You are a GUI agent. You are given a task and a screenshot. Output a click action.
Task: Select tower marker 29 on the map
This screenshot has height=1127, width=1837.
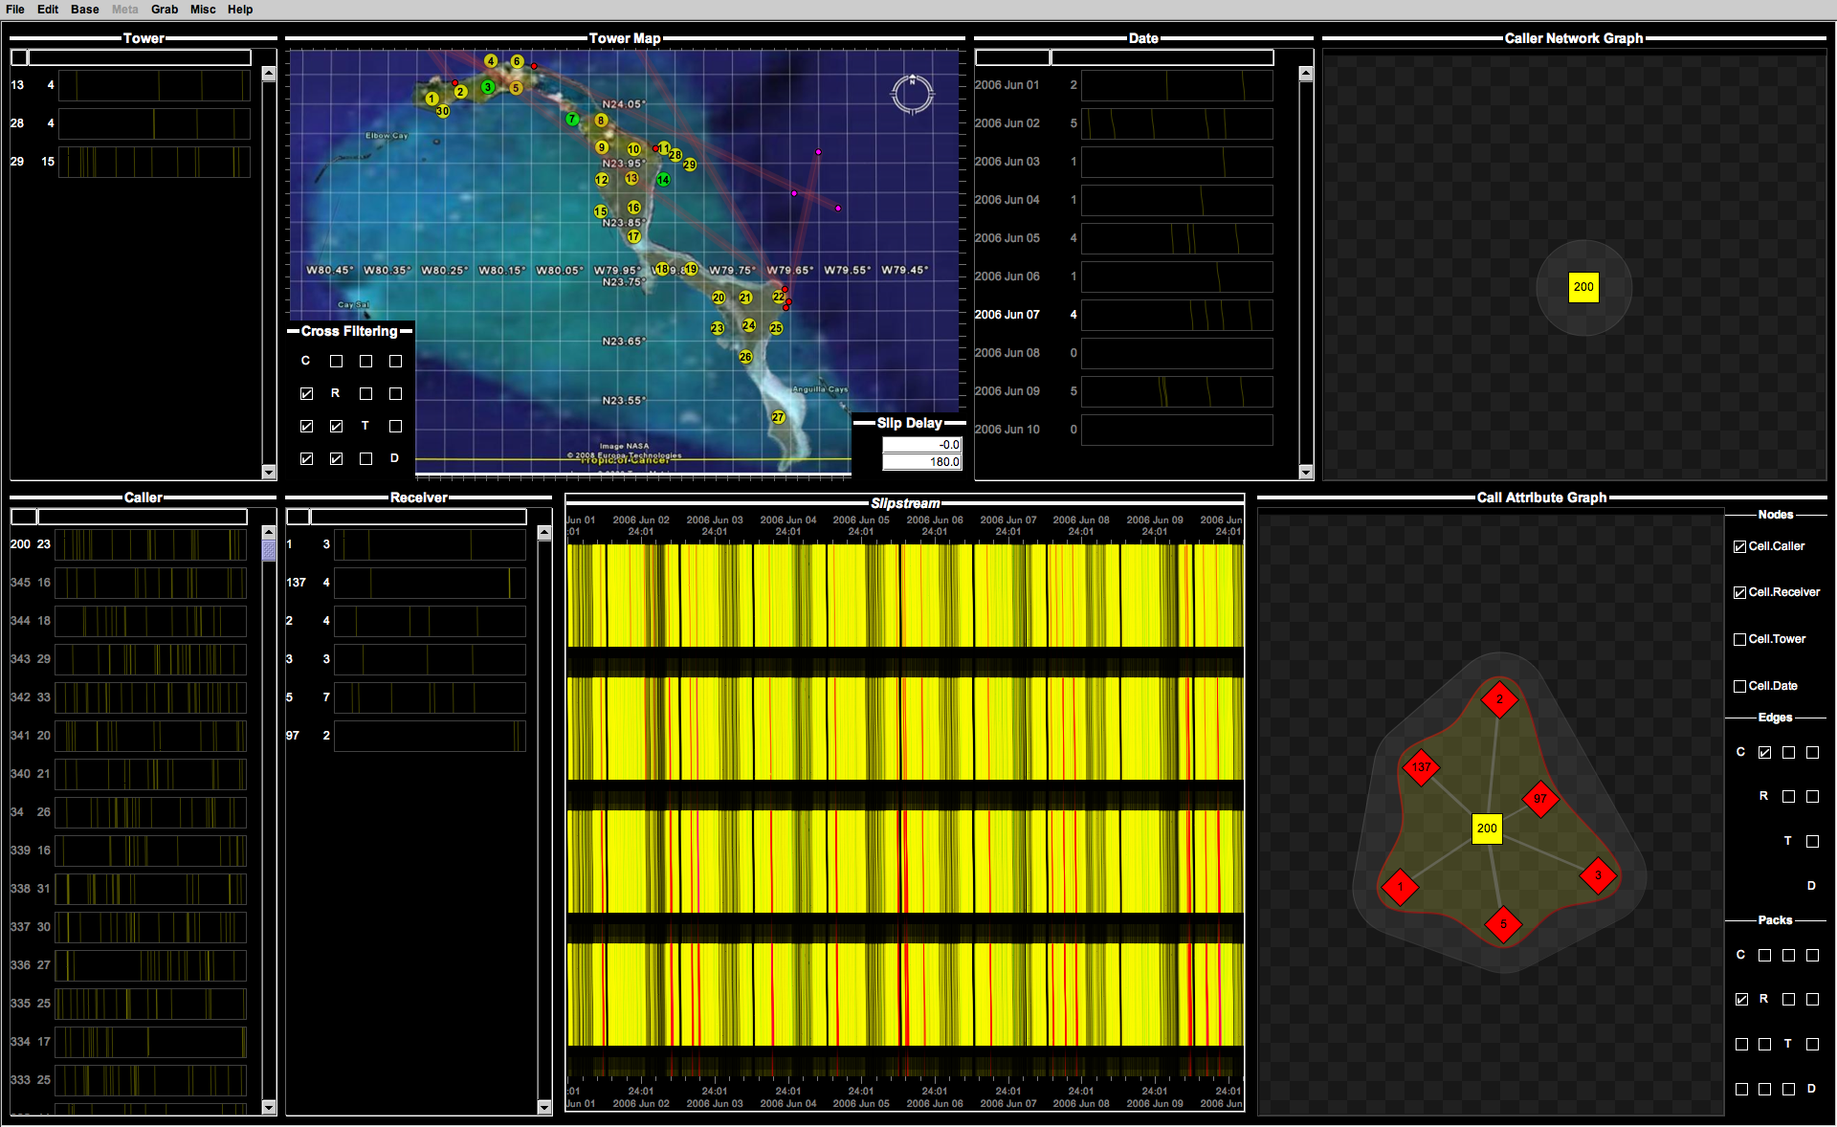point(690,165)
